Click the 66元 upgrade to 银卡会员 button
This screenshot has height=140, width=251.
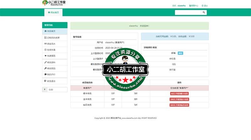tap(179, 93)
